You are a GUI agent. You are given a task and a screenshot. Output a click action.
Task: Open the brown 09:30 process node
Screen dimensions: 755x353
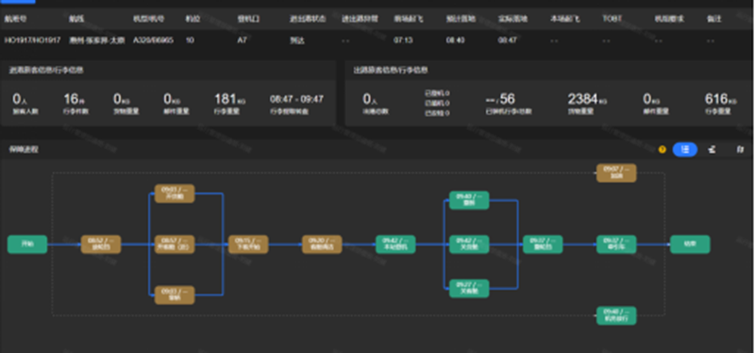(322, 244)
